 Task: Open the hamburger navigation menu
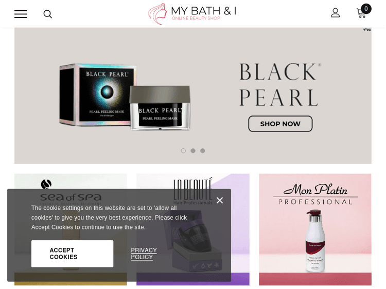point(21,14)
